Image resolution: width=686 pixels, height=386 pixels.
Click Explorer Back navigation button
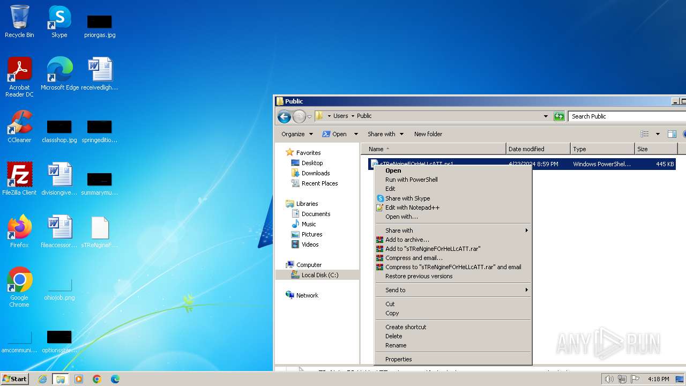tap(285, 116)
